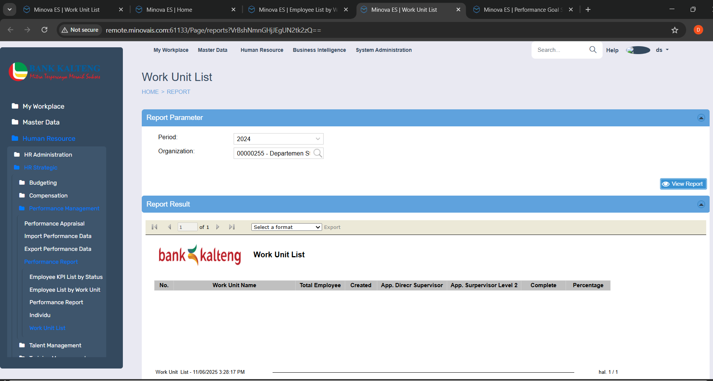713x381 pixels.
Task: Open Master Data in top menu
Action: (x=212, y=50)
